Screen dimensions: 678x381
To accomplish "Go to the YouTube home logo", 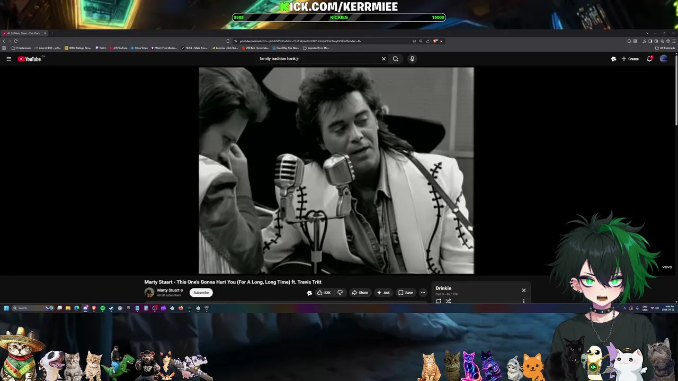I will [x=29, y=59].
